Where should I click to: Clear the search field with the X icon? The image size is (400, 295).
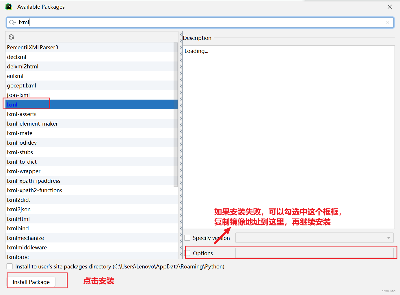[x=388, y=23]
